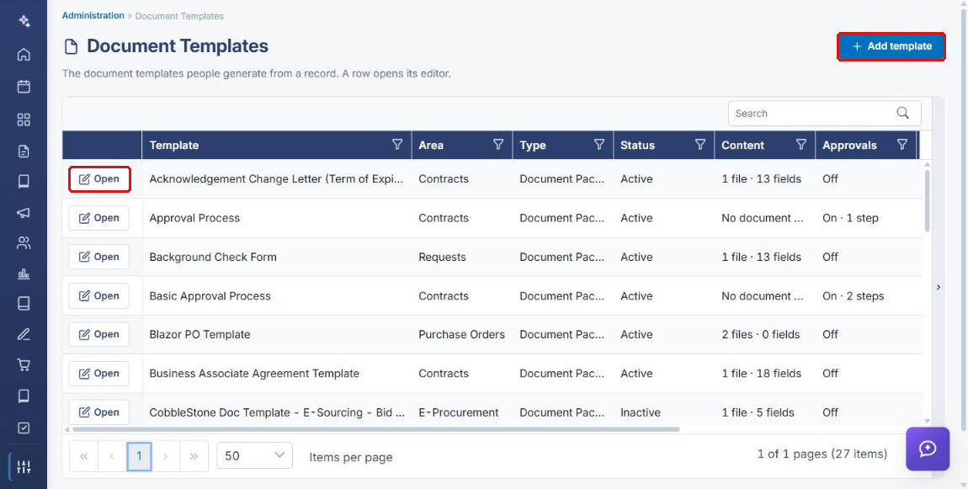Click the book icon just below the cart
The width and height of the screenshot is (968, 489).
click(24, 396)
